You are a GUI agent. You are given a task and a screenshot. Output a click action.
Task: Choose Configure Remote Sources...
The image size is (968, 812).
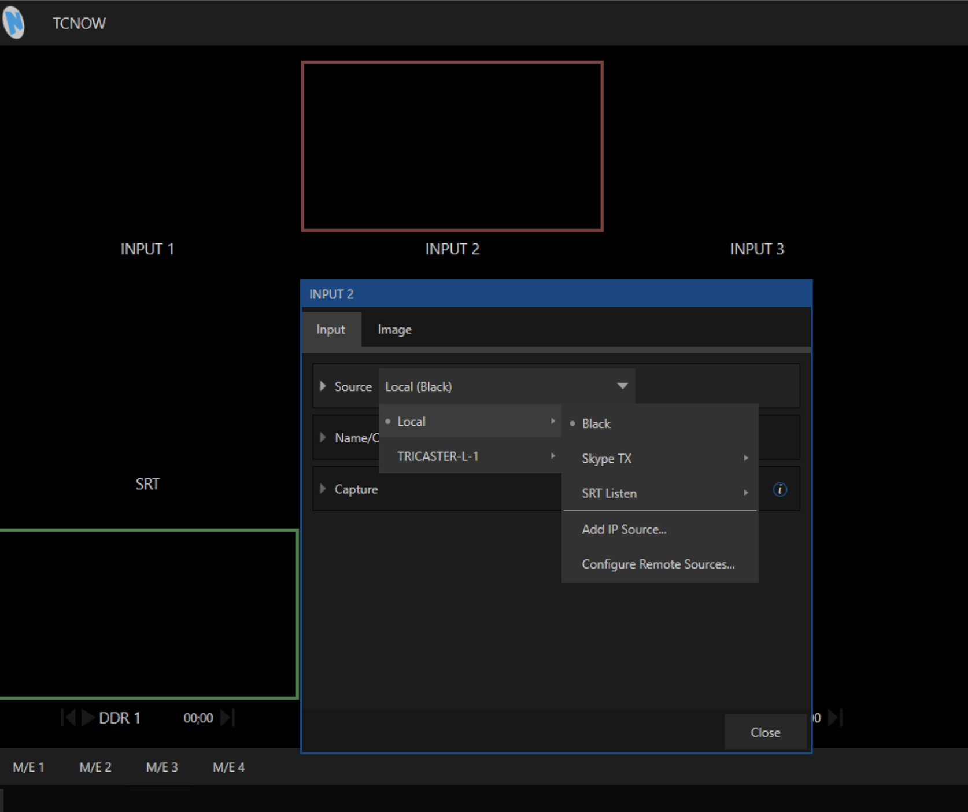[x=660, y=564]
